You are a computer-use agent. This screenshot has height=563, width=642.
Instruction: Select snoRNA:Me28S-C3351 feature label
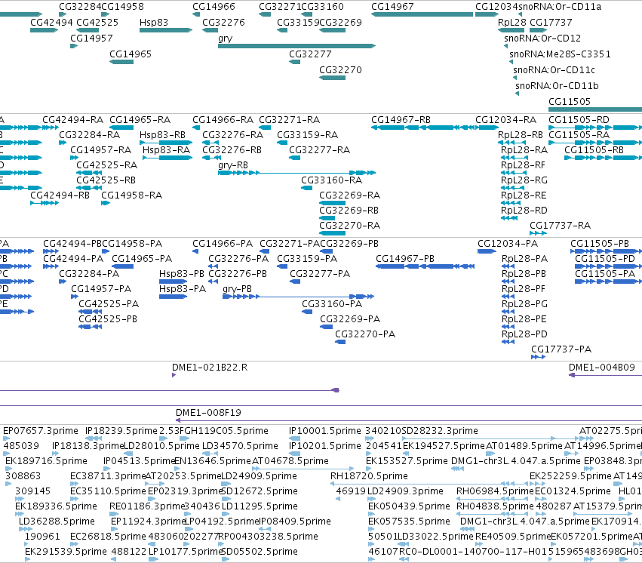click(560, 54)
